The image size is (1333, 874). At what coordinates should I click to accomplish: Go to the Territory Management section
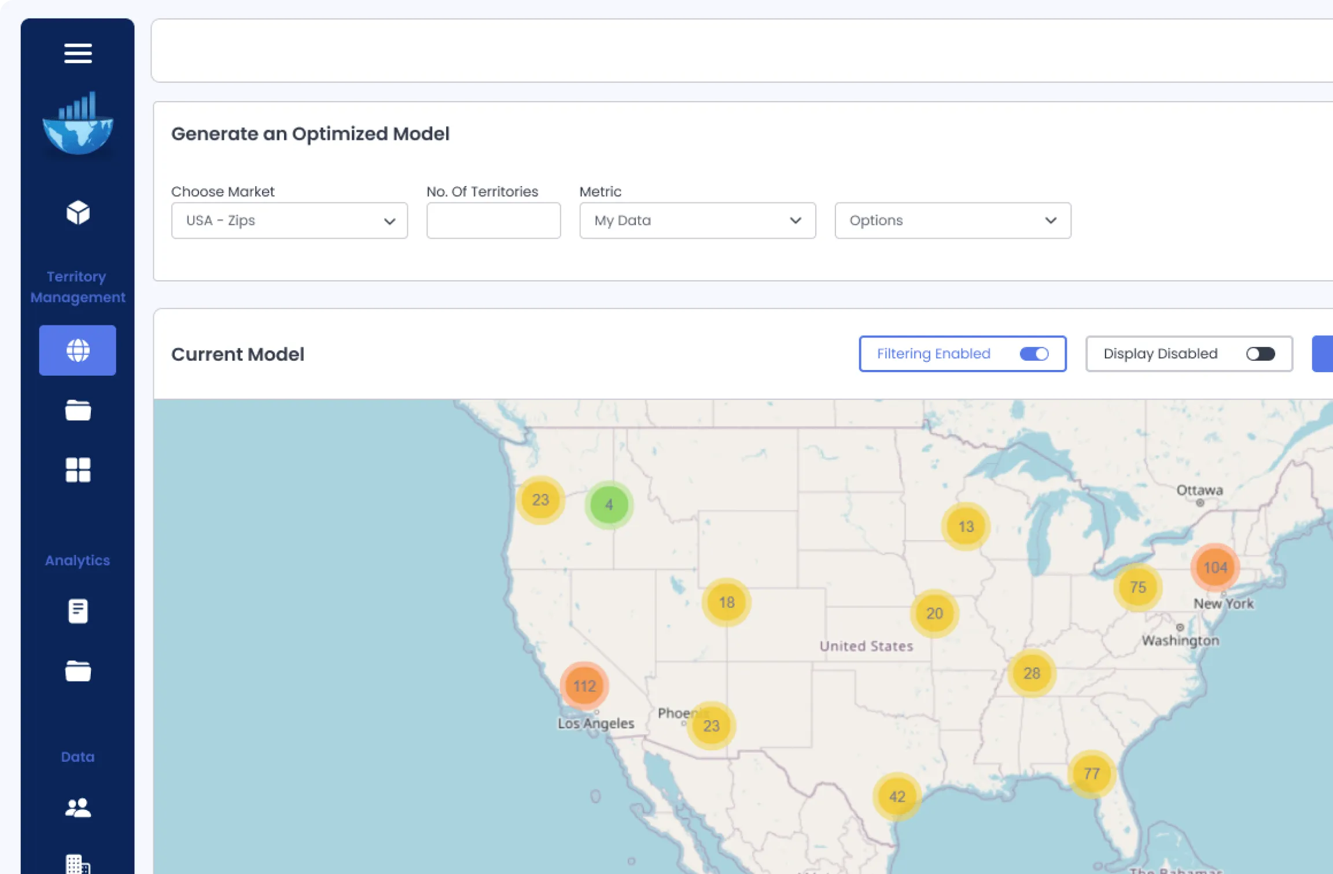coord(77,287)
